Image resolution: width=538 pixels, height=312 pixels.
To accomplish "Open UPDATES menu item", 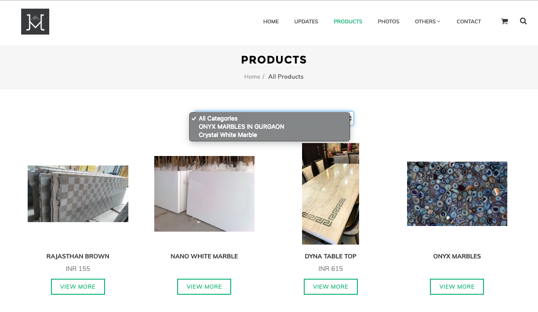I will tap(306, 22).
